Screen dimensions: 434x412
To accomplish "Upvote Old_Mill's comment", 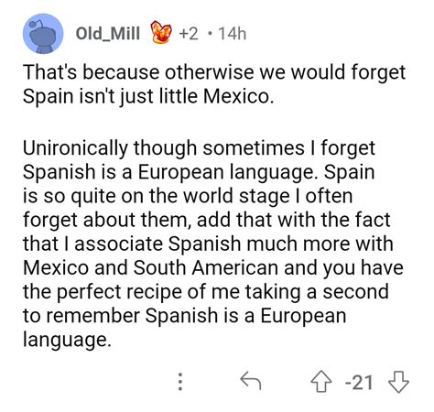I will [320, 381].
